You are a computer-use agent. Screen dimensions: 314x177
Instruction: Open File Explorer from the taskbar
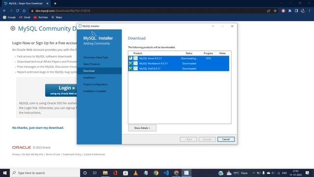(105, 173)
